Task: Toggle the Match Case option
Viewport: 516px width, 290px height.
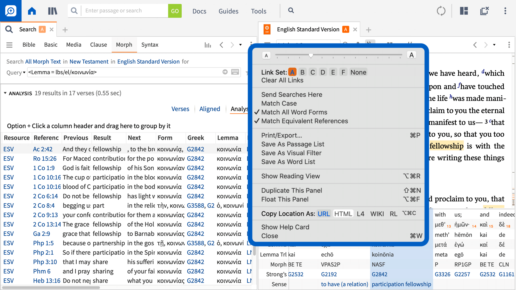Action: click(279, 103)
